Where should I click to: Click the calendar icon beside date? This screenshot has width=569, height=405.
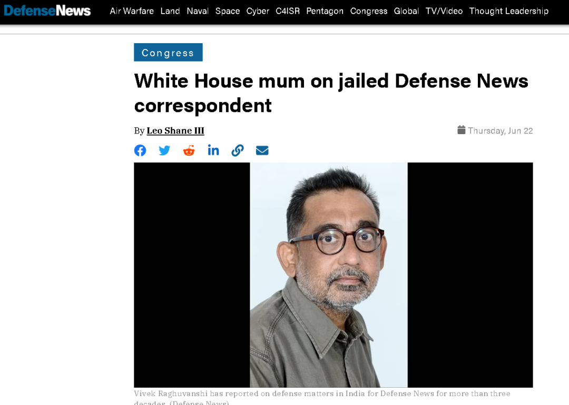[461, 130]
